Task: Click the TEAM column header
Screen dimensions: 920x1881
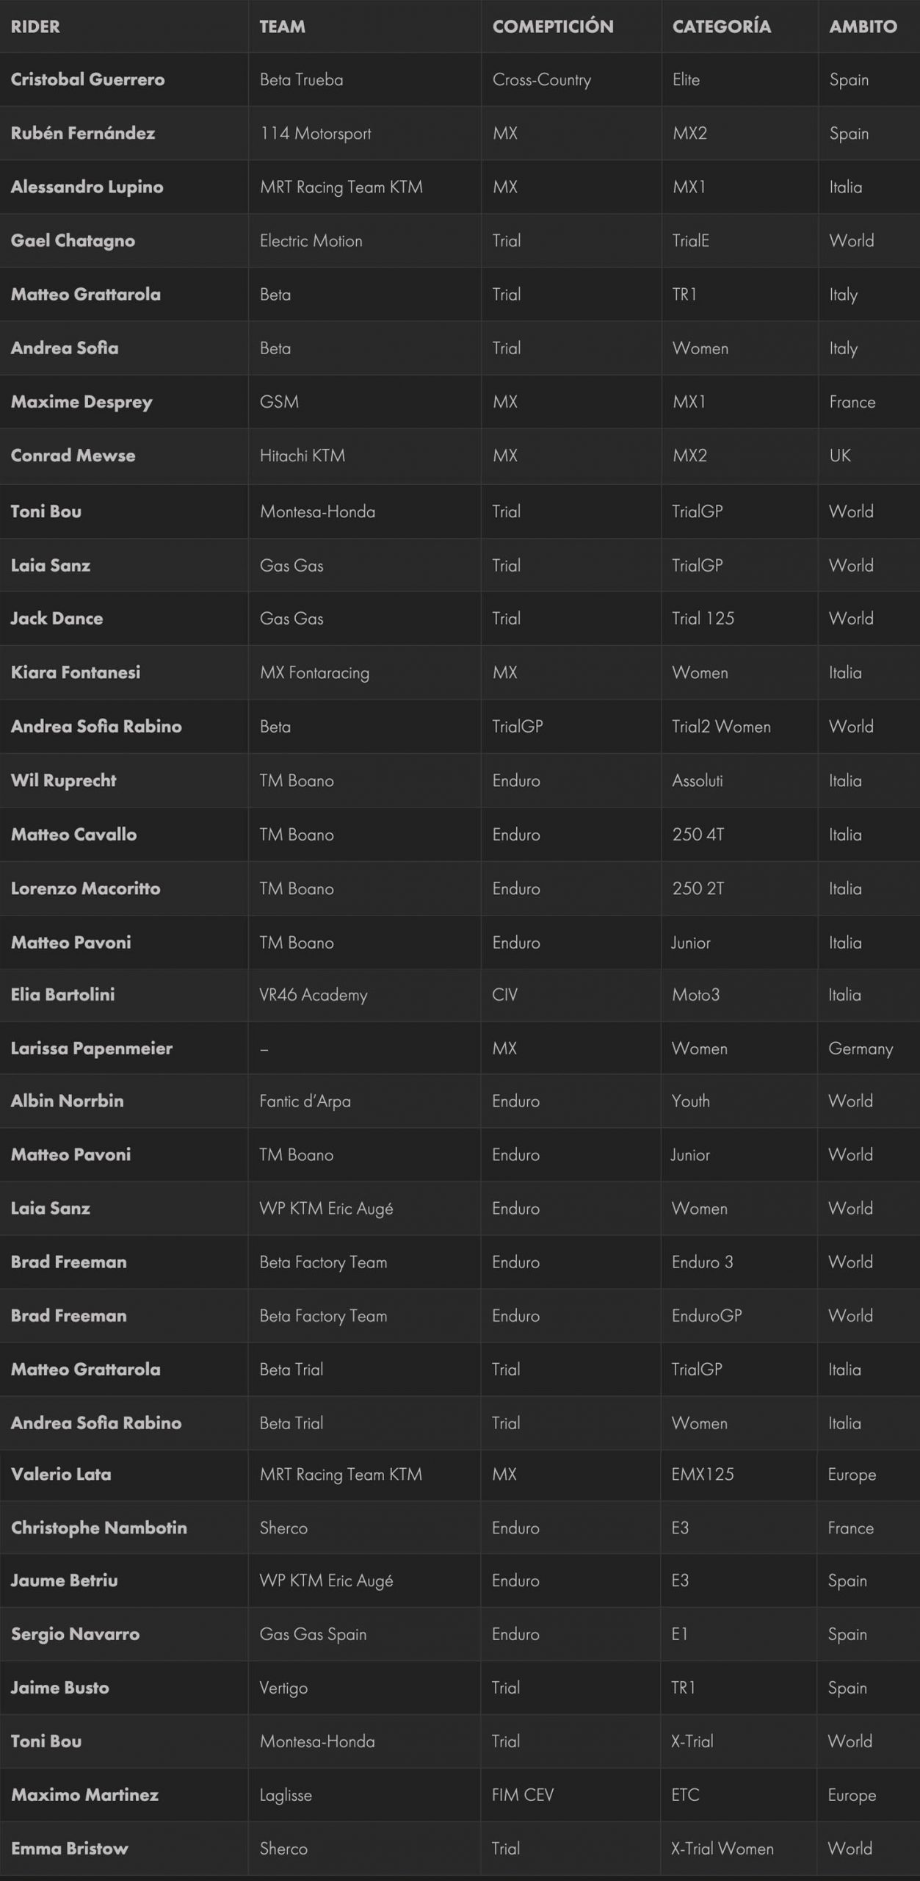Action: (282, 26)
